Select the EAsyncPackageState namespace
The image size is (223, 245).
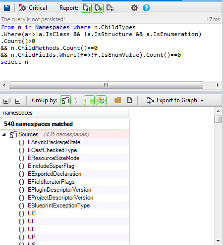(x=54, y=142)
